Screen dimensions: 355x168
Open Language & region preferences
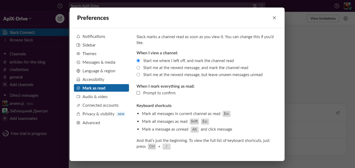pyautogui.click(x=101, y=71)
